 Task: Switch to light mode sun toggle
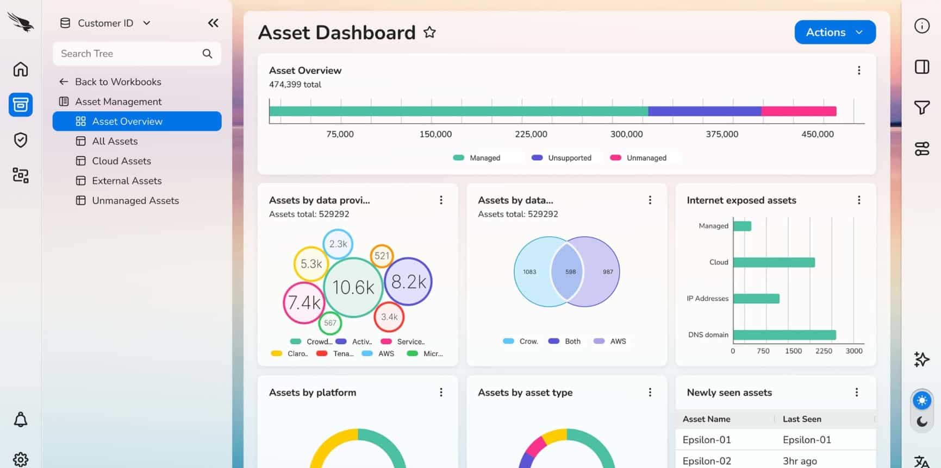pyautogui.click(x=922, y=401)
